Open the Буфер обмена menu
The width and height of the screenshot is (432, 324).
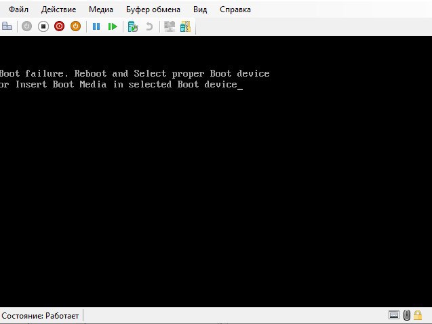tap(153, 9)
